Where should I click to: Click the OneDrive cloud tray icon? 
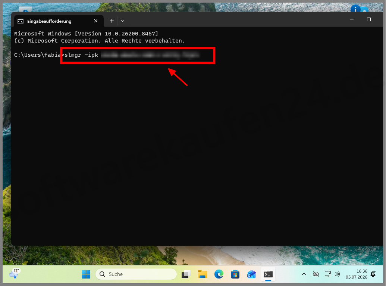316,274
